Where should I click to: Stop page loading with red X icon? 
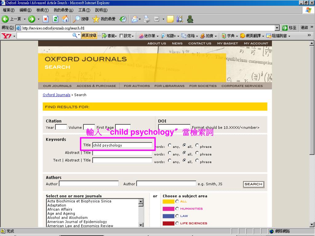(46, 19)
